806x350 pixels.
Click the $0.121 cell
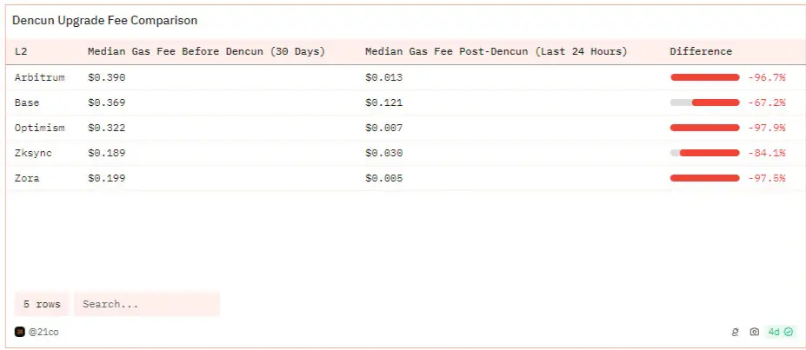pyautogui.click(x=384, y=102)
